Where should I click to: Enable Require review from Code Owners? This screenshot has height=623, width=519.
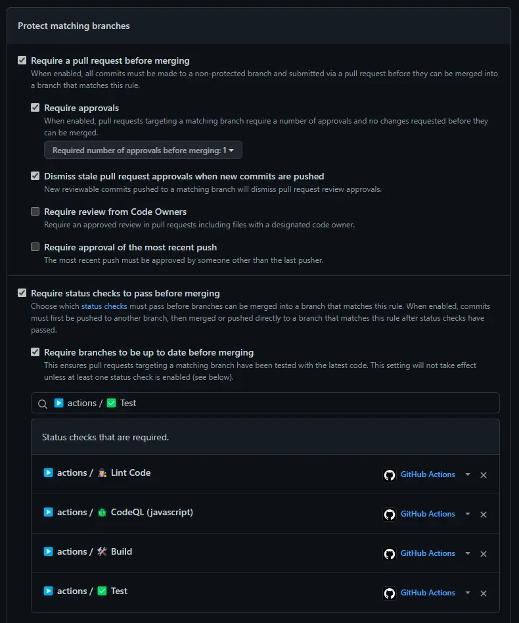[x=35, y=212]
